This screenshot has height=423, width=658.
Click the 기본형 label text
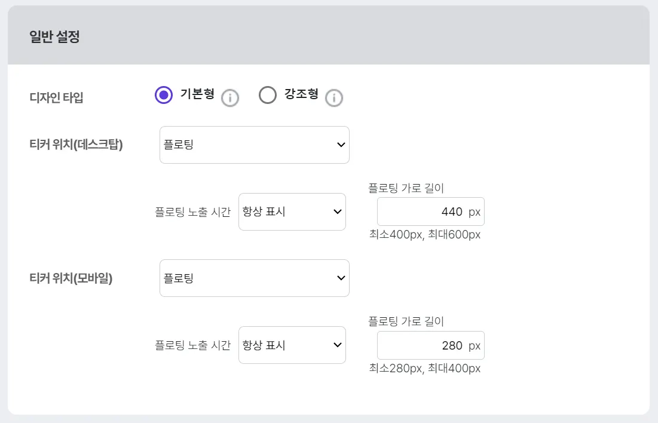point(197,94)
